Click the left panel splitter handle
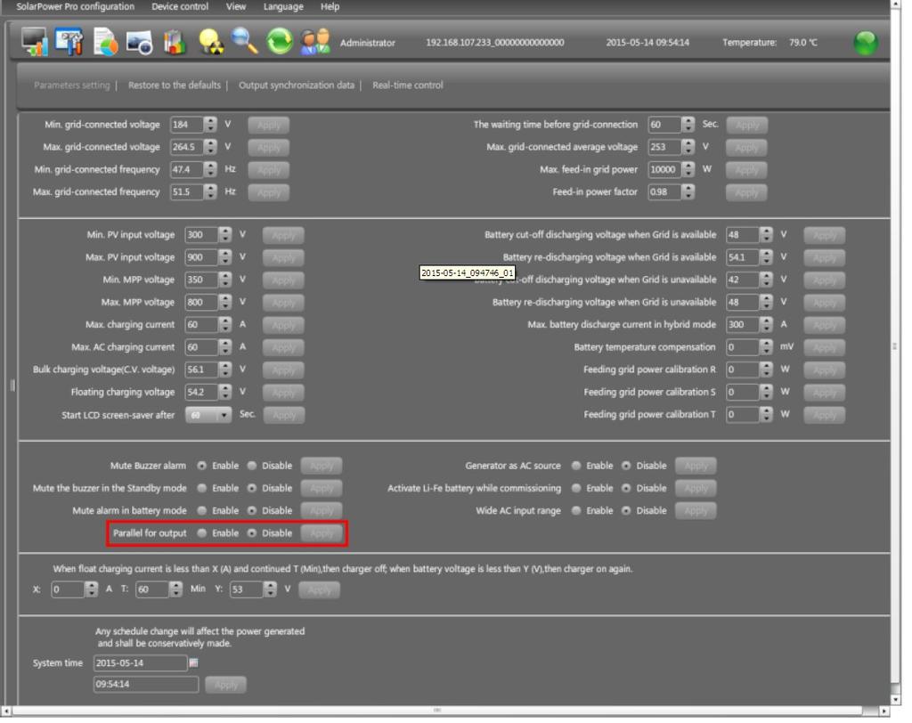Screen dimensions: 912x723 12,385
